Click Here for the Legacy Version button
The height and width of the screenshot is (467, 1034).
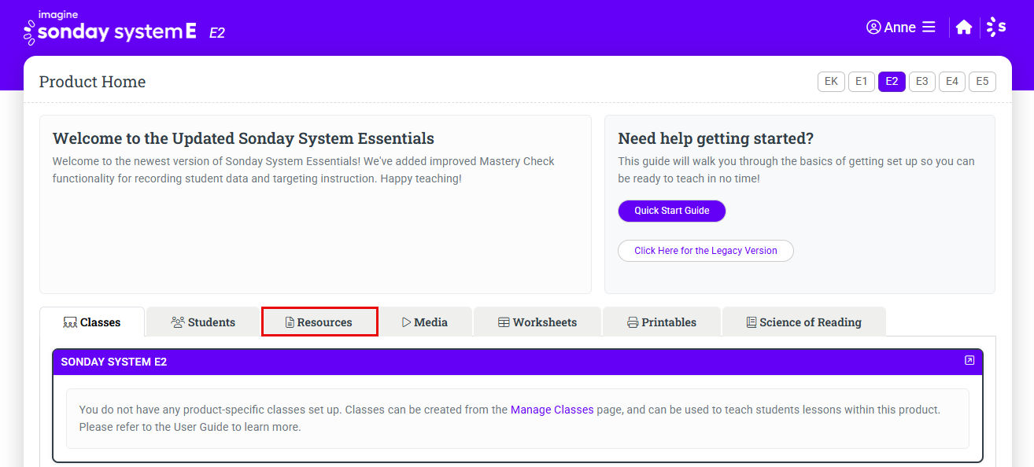706,251
